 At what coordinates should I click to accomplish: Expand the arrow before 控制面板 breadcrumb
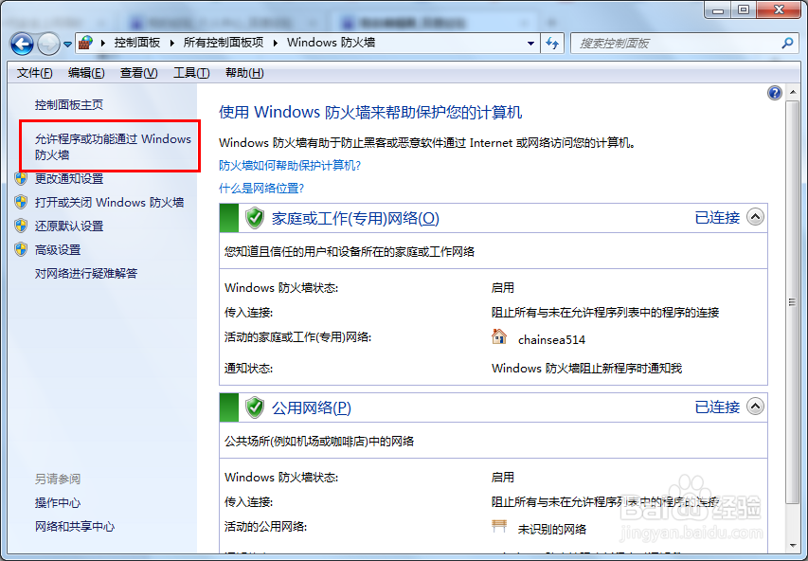[x=103, y=43]
